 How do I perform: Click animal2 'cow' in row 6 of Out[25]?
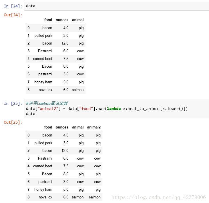point(97,182)
